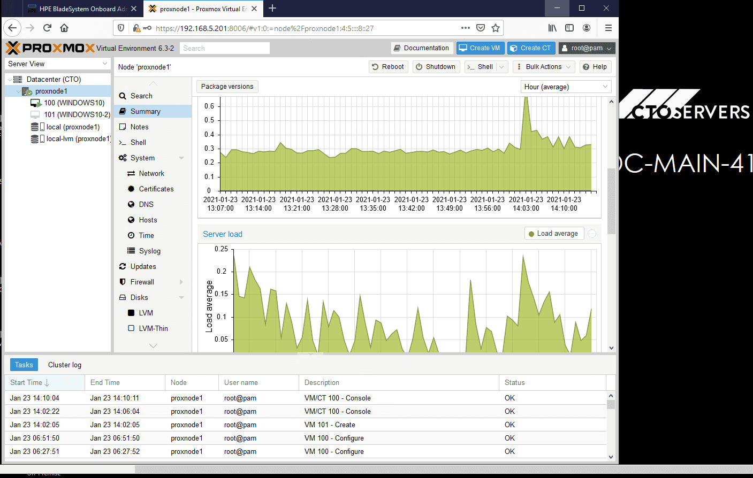753x478 pixels.
Task: Collapse the Disks section arrow
Action: pos(181,298)
